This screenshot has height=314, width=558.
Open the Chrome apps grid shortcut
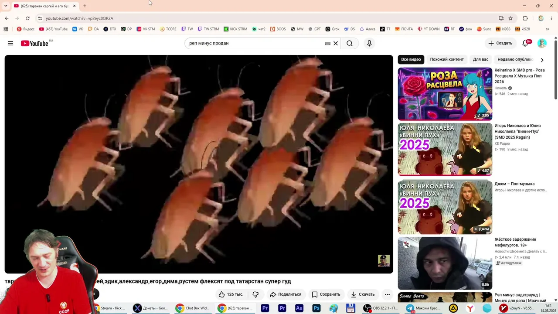point(6,29)
